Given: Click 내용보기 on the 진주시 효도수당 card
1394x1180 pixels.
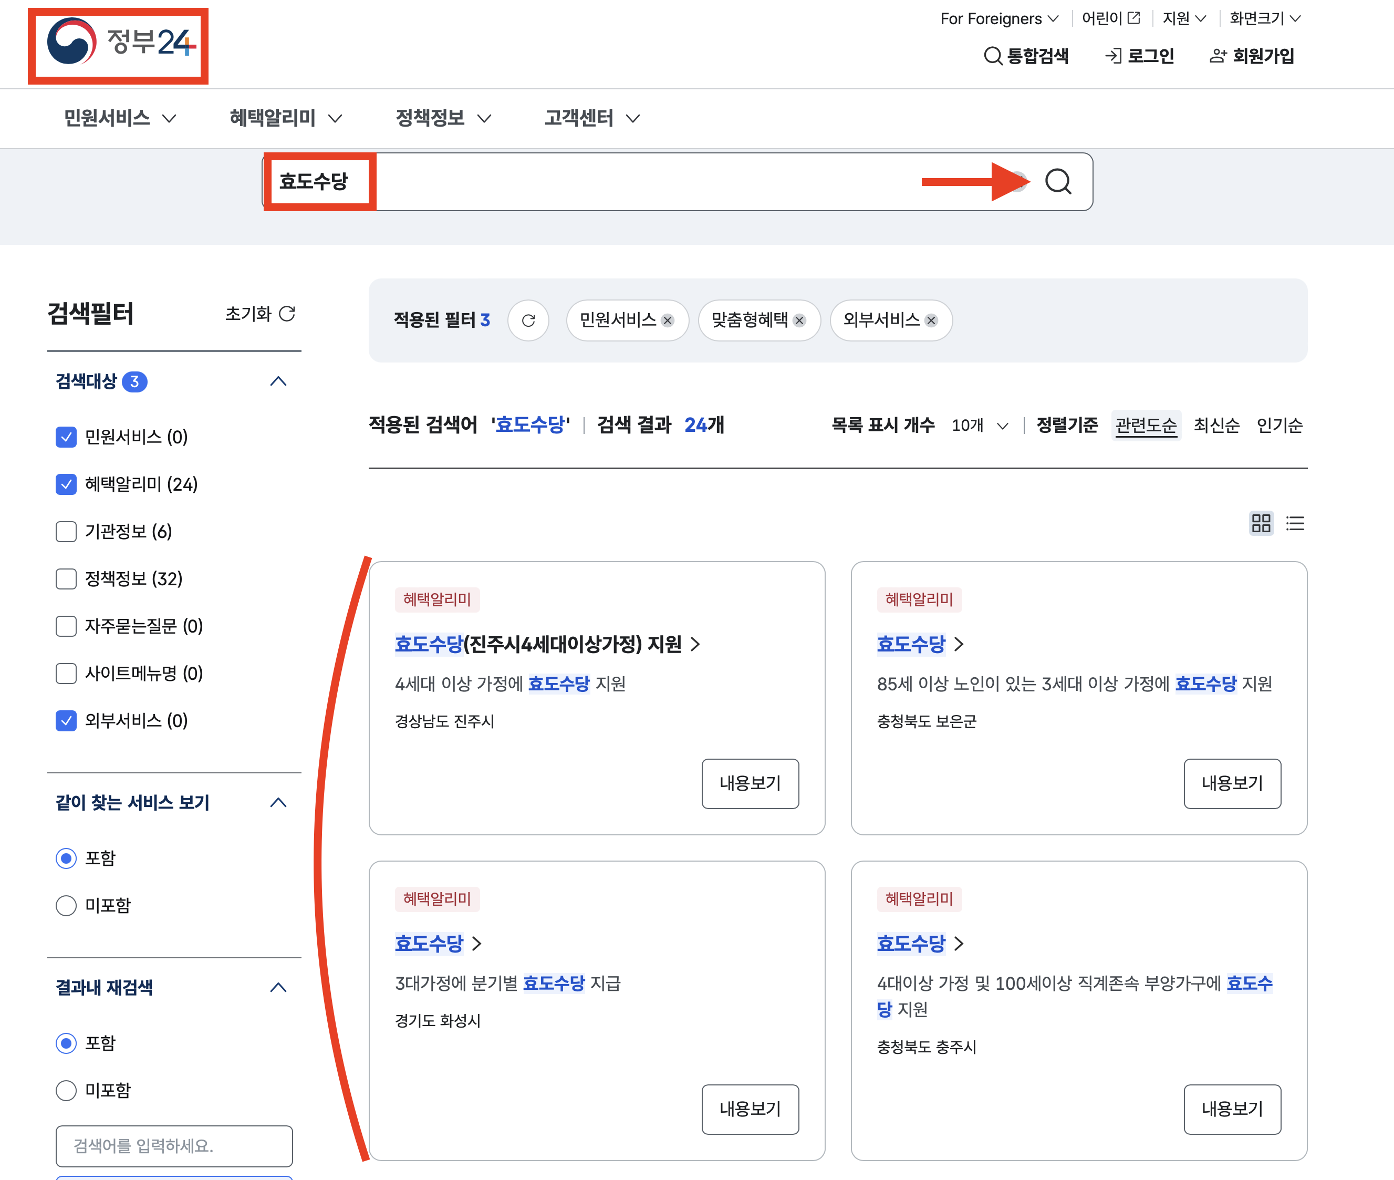Looking at the screenshot, I should (750, 783).
